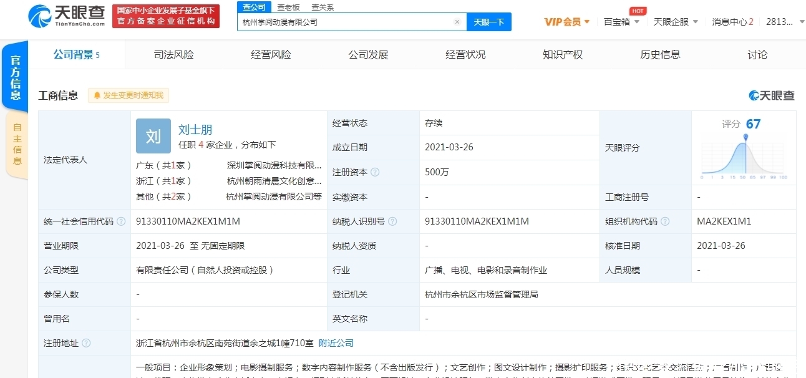Click the 500万 registered capital value
Screen dimensions: 806x378
(437, 172)
